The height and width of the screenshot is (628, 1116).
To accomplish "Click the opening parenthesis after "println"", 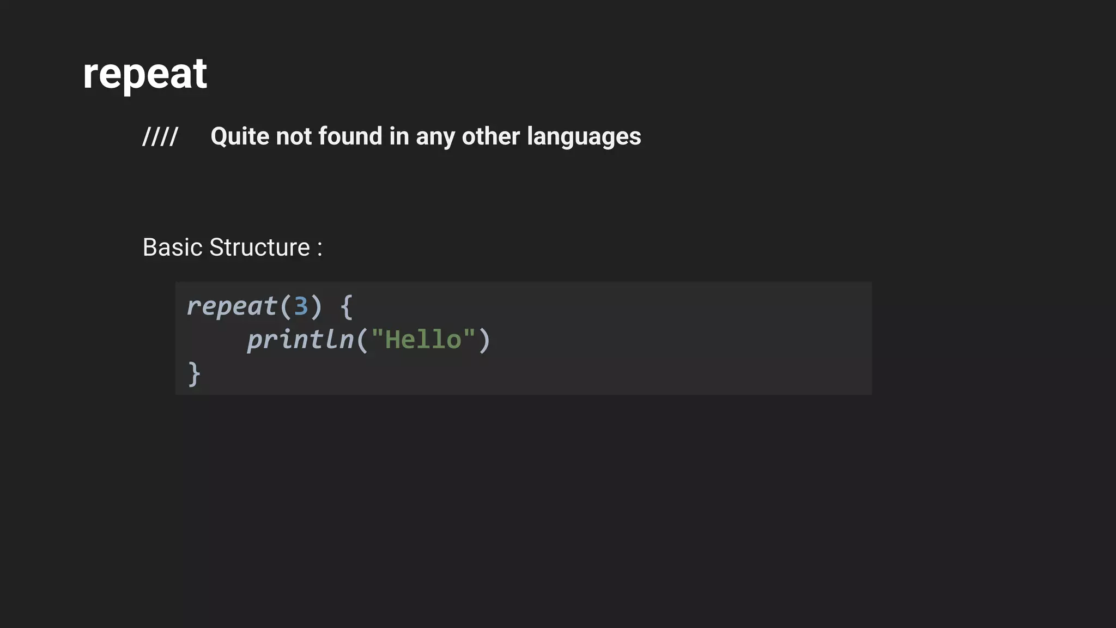I will [362, 340].
